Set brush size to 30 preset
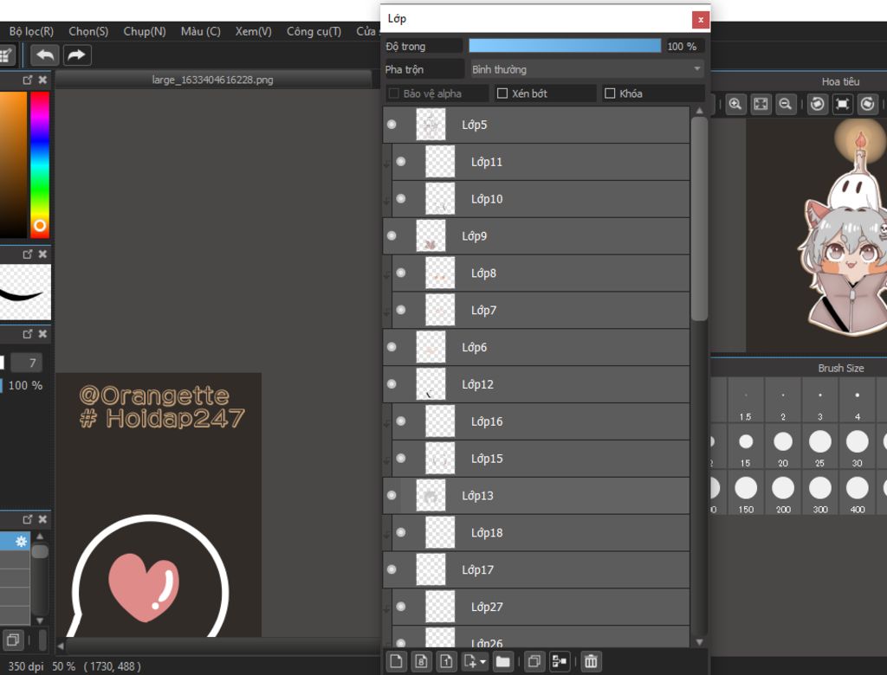 [x=857, y=447]
